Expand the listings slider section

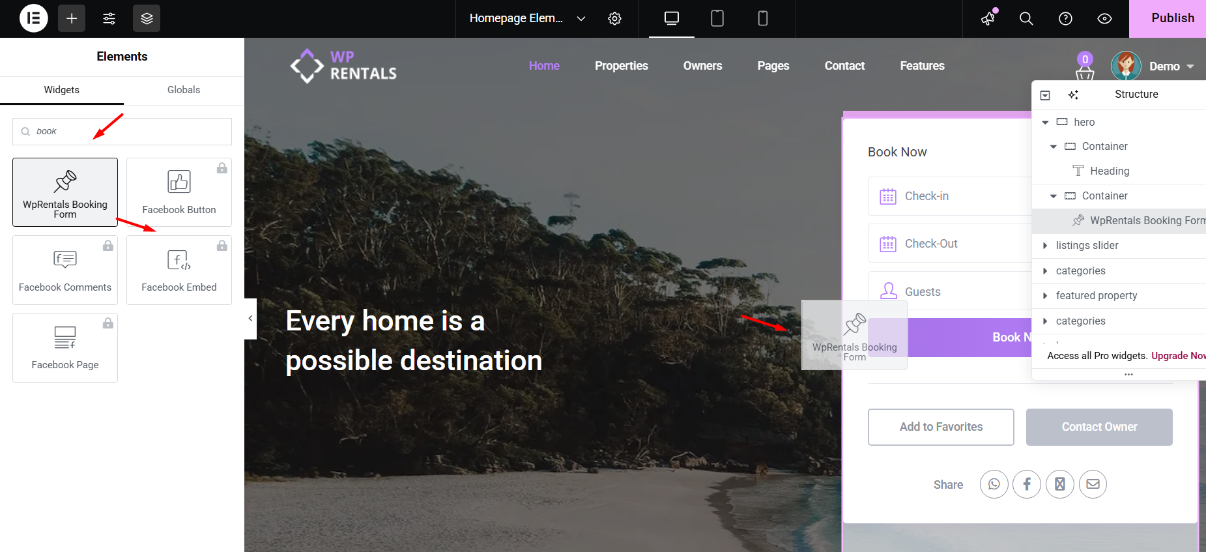pos(1045,246)
